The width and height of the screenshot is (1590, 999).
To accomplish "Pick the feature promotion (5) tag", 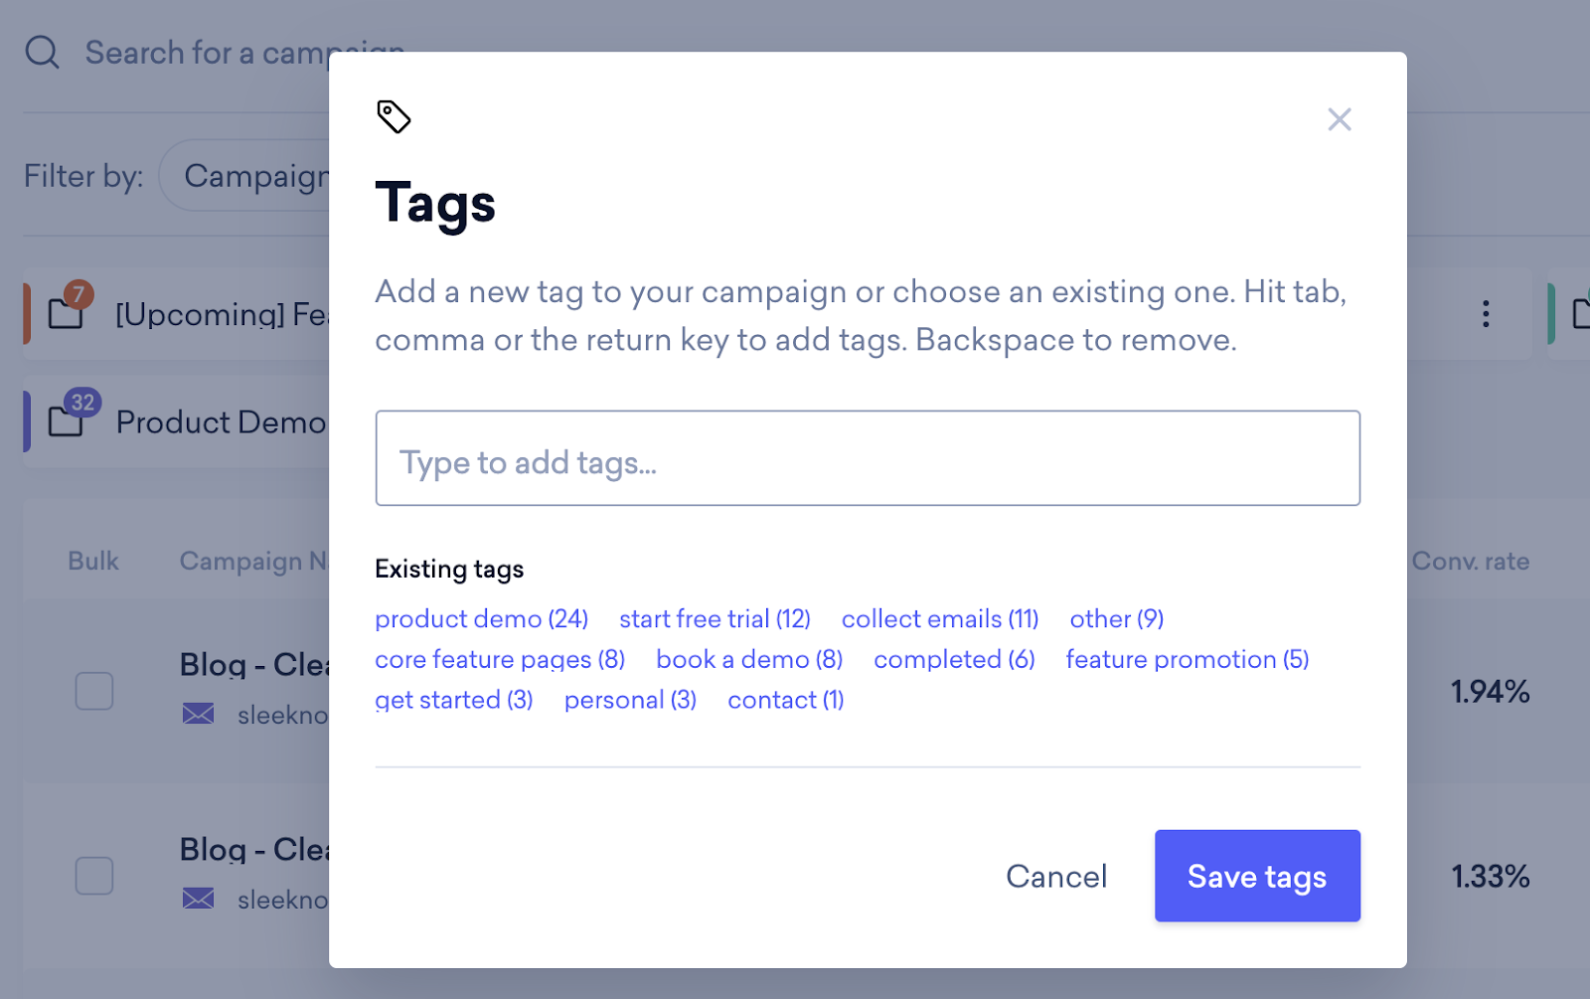I will coord(1187,659).
